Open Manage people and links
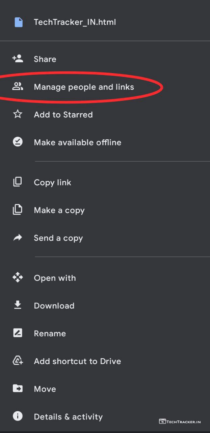Image resolution: width=210 pixels, height=433 pixels. 84,87
